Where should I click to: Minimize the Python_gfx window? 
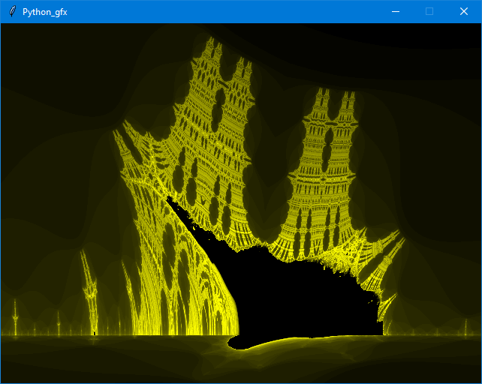(x=396, y=12)
